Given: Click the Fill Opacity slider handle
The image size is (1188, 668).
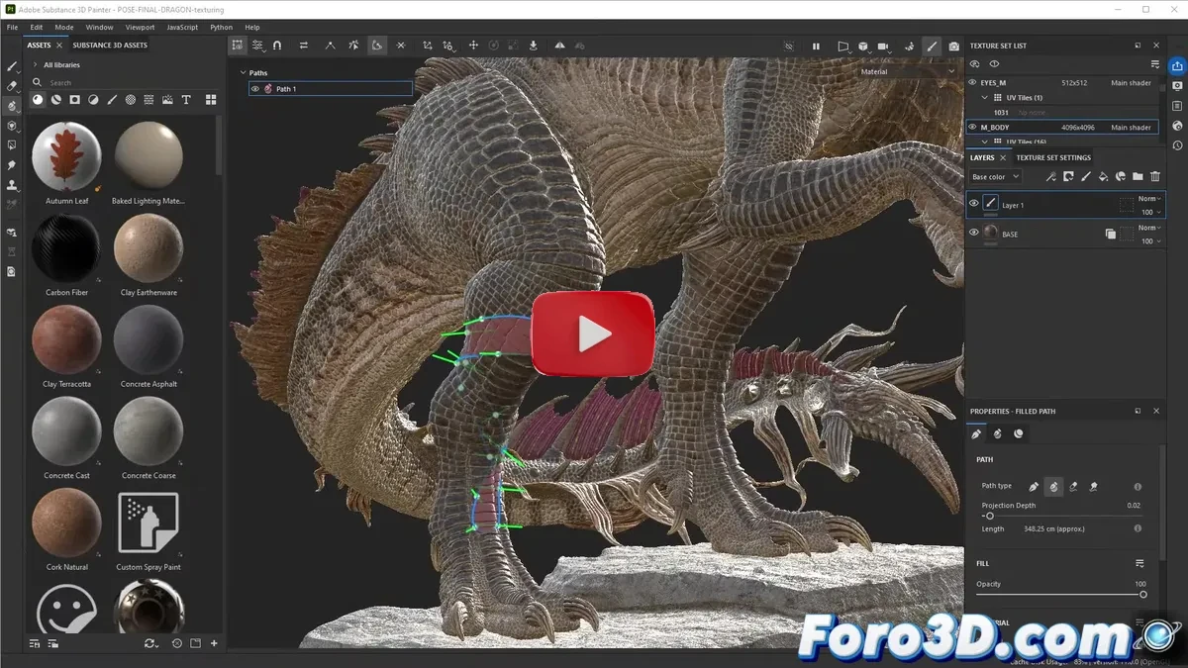Looking at the screenshot, I should coord(1143,594).
